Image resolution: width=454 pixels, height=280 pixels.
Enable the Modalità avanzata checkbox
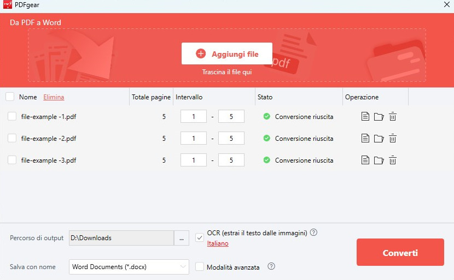click(x=200, y=266)
